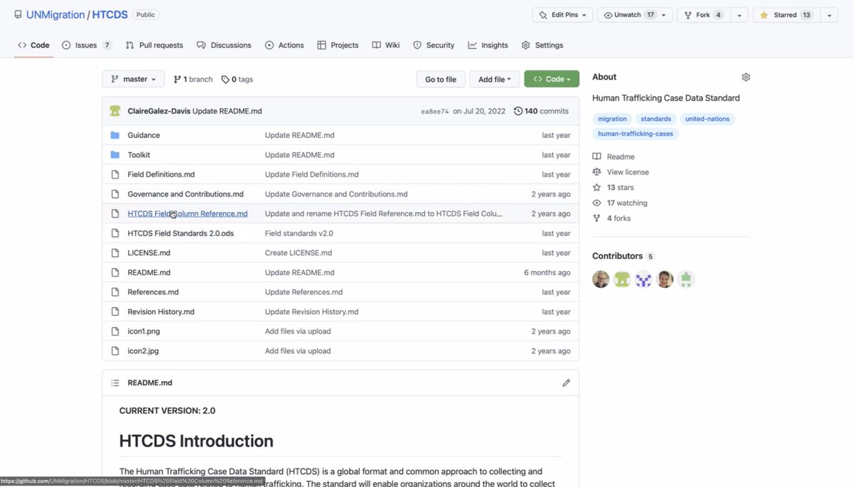Select the united-nations topic tag
This screenshot has width=853, height=487.
point(707,119)
